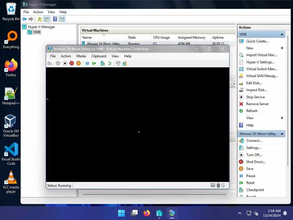This screenshot has height=220, width=293.
Task: Show hidden system tray icons
Action: (x=240, y=213)
